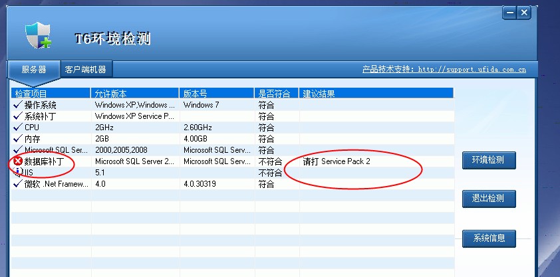Click the 检查项目 column header
This screenshot has width=560, height=277.
51,94
